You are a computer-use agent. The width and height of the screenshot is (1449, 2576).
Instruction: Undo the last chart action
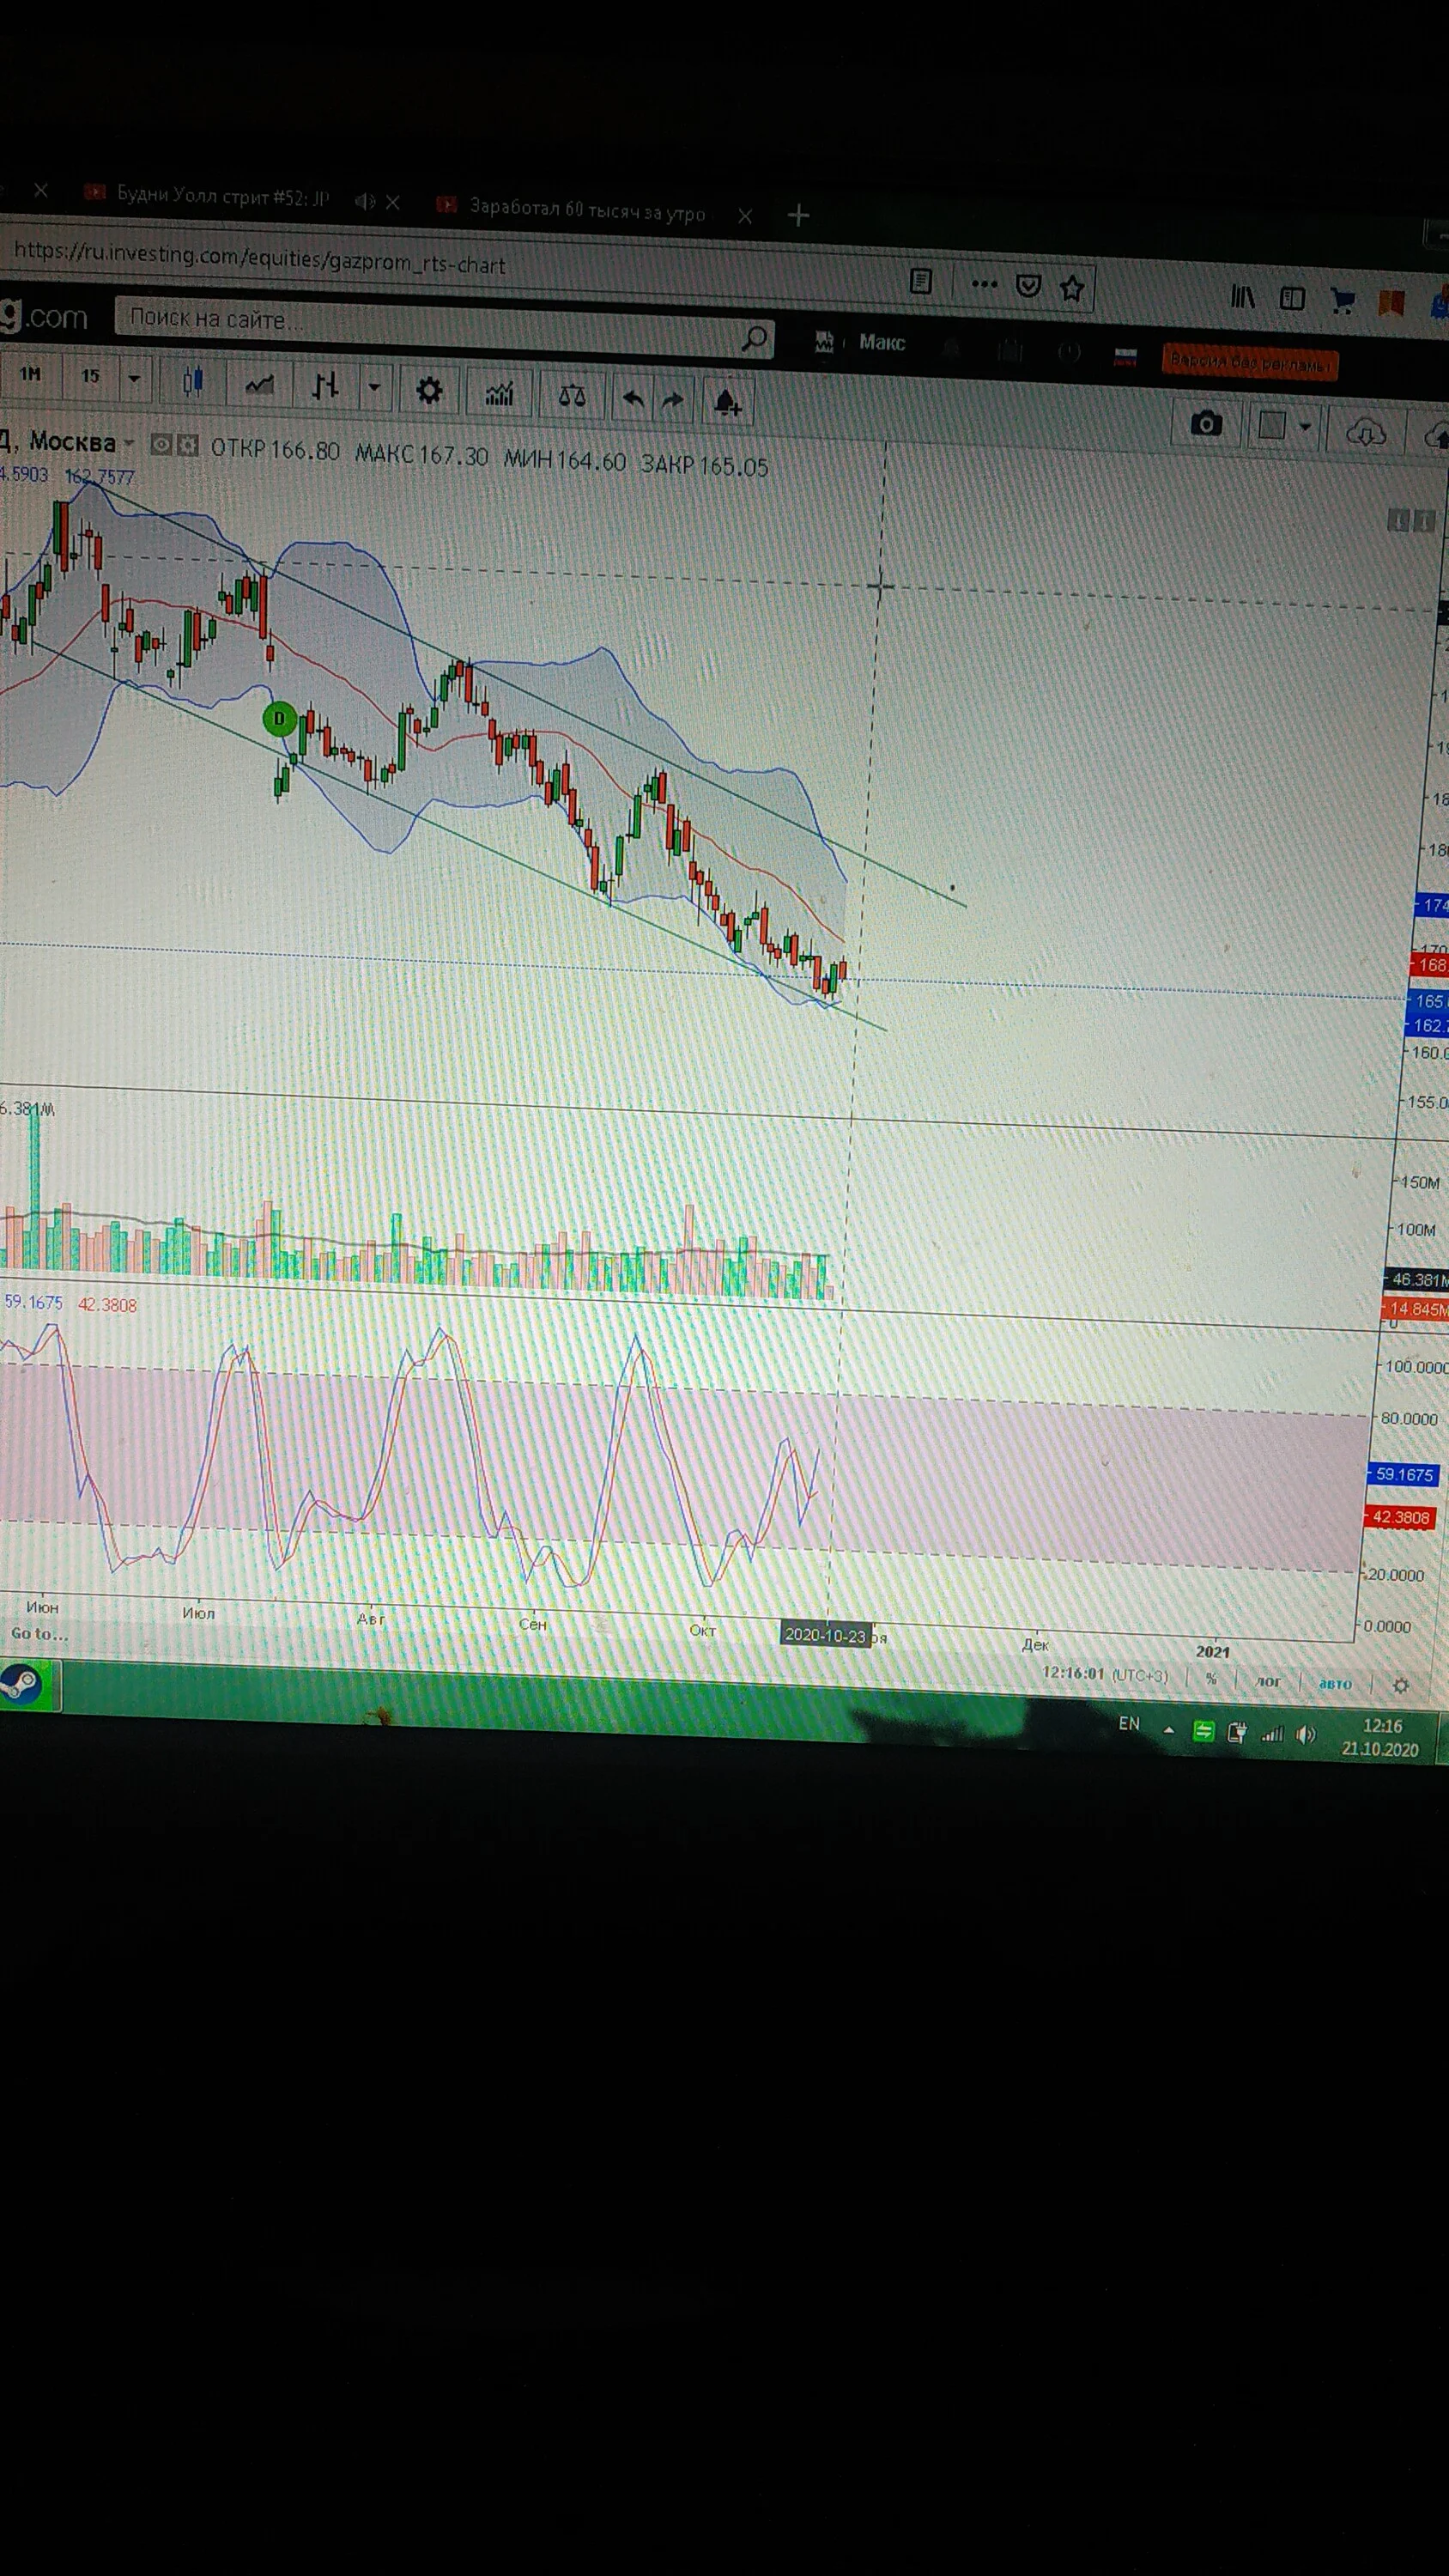point(633,399)
